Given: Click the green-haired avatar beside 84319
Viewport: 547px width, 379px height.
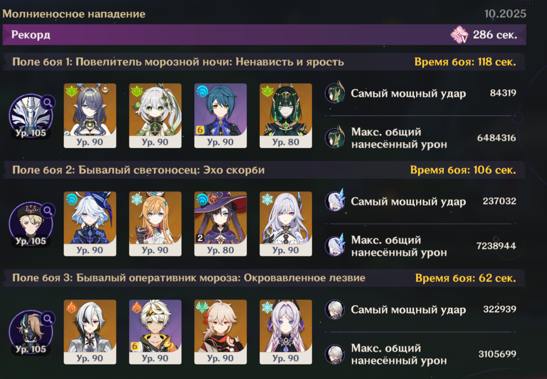Looking at the screenshot, I should pos(335,93).
